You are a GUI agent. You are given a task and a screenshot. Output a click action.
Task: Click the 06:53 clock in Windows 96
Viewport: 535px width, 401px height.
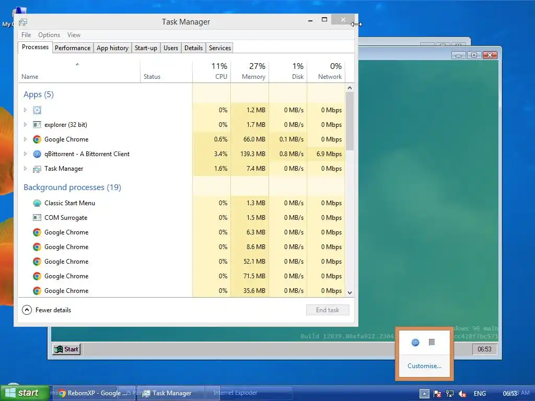(484, 349)
